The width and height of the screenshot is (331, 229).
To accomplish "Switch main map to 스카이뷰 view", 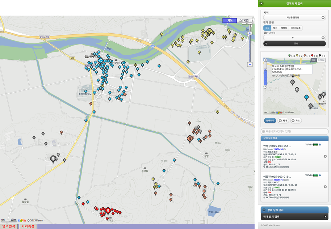I will coord(244,21).
